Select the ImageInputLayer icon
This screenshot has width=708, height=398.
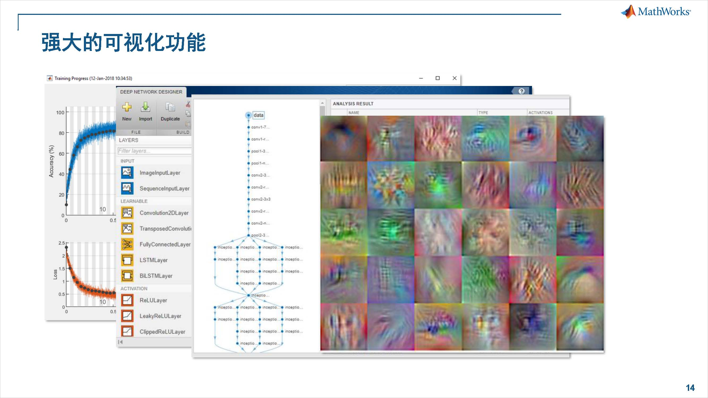pyautogui.click(x=127, y=172)
